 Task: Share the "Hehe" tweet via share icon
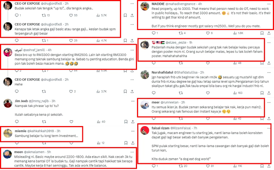pyautogui.click(x=133, y=91)
